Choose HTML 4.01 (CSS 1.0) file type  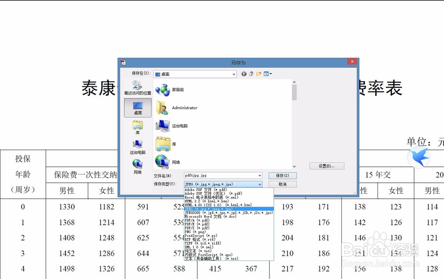click(229, 205)
